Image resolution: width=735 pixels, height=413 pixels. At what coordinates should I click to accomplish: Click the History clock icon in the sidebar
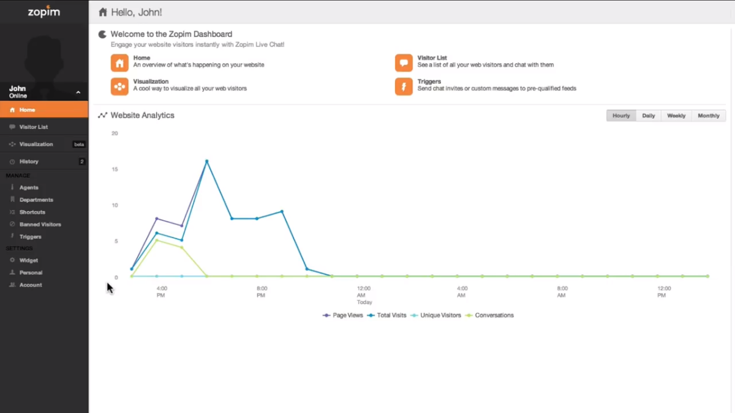[x=12, y=162]
